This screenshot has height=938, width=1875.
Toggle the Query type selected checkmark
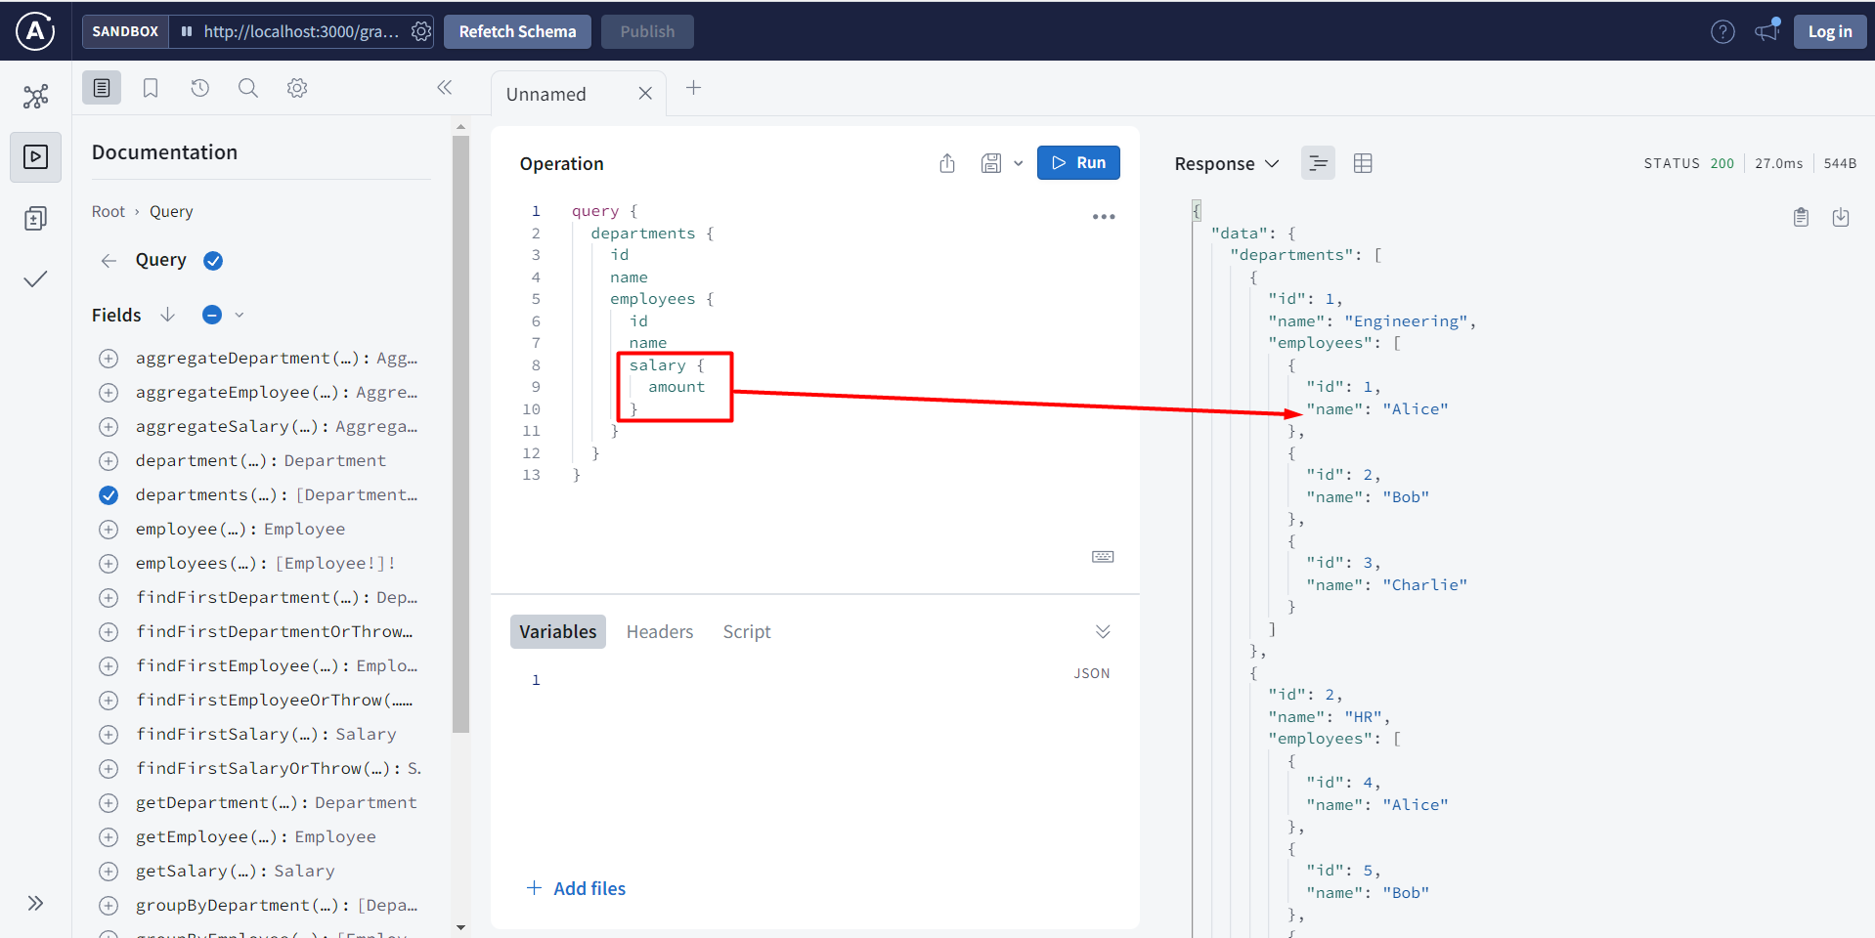[x=213, y=261]
